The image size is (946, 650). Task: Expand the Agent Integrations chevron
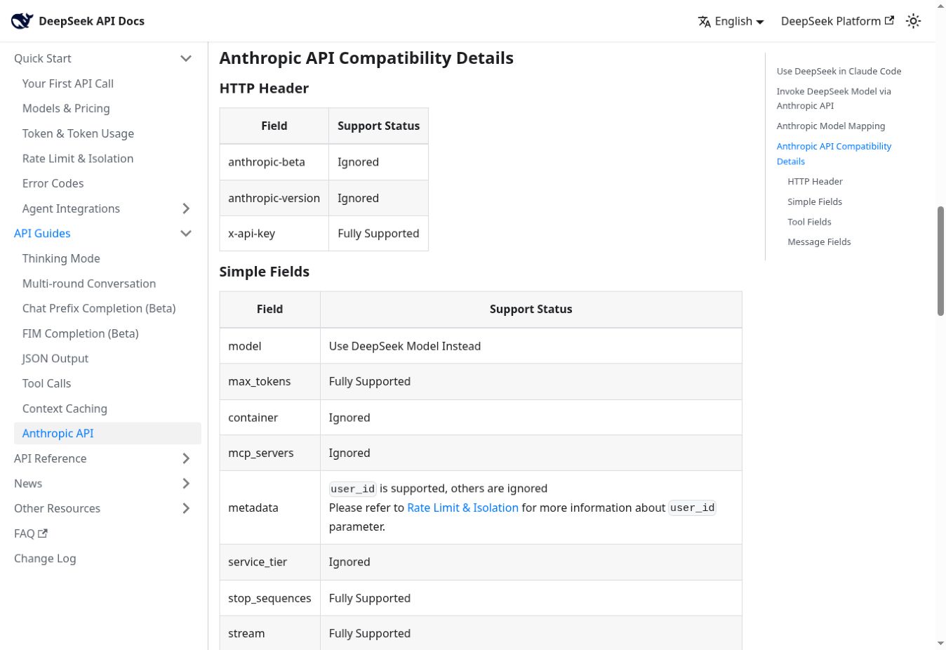(186, 208)
